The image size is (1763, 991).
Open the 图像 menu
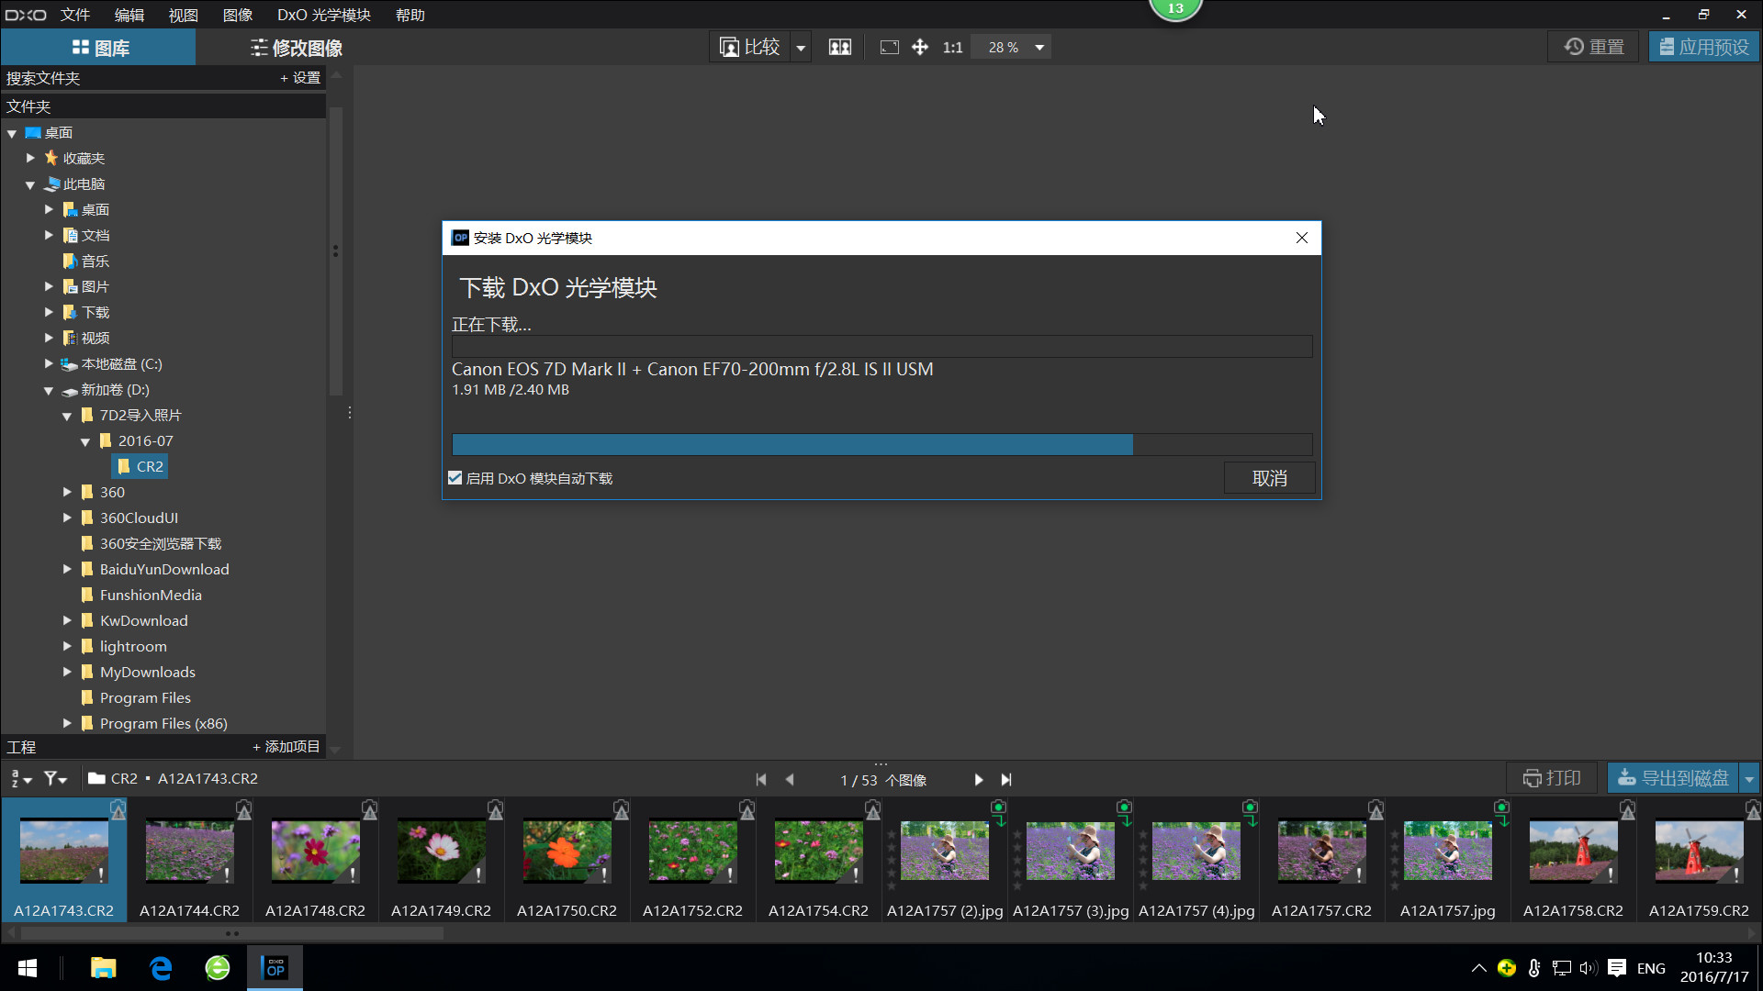pyautogui.click(x=237, y=15)
